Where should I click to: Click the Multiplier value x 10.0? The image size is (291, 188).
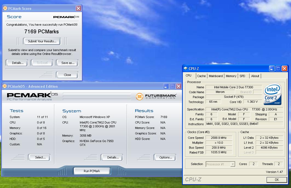(x=219, y=143)
